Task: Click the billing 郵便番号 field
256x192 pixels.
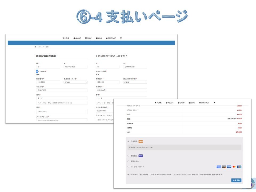Action: click(48, 82)
